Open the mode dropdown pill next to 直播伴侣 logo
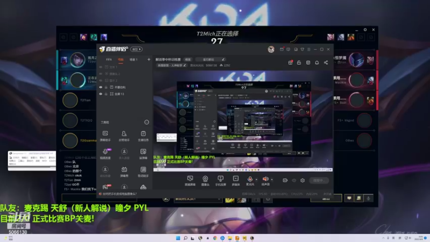The width and height of the screenshot is (430, 242). coord(137,49)
